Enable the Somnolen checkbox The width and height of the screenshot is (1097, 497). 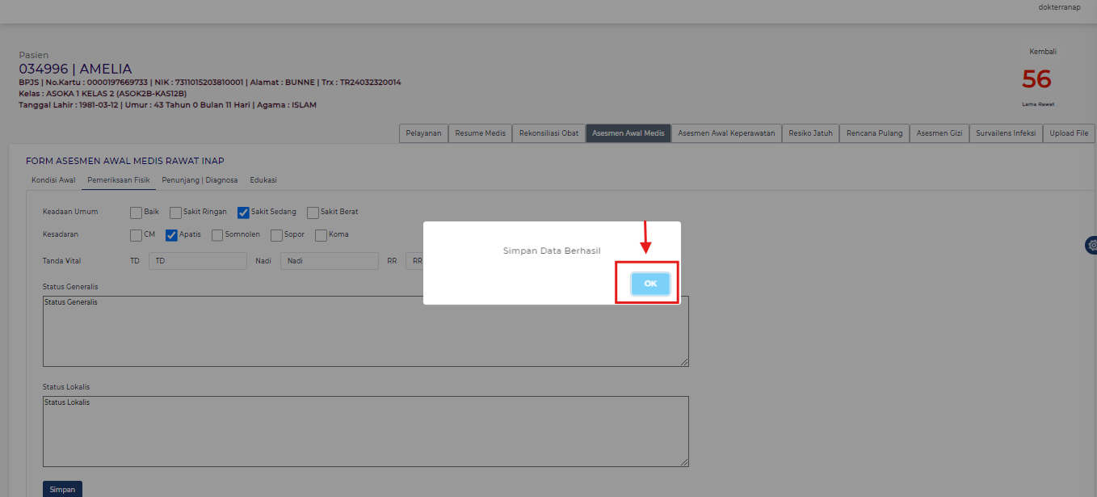217,235
